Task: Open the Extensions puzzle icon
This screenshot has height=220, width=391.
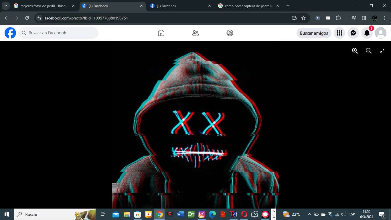Action: tap(338, 18)
